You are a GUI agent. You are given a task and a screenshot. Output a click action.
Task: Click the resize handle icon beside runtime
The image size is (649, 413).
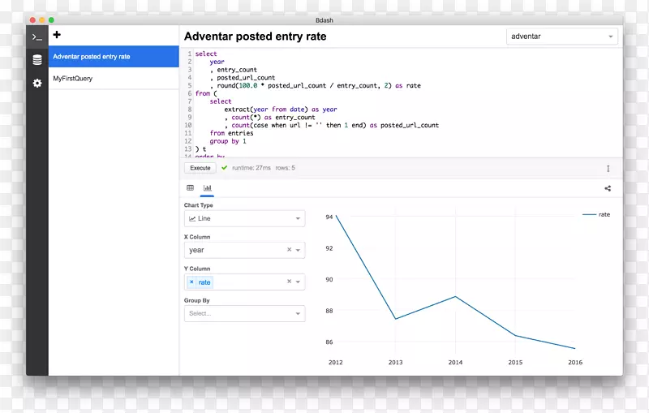click(608, 169)
